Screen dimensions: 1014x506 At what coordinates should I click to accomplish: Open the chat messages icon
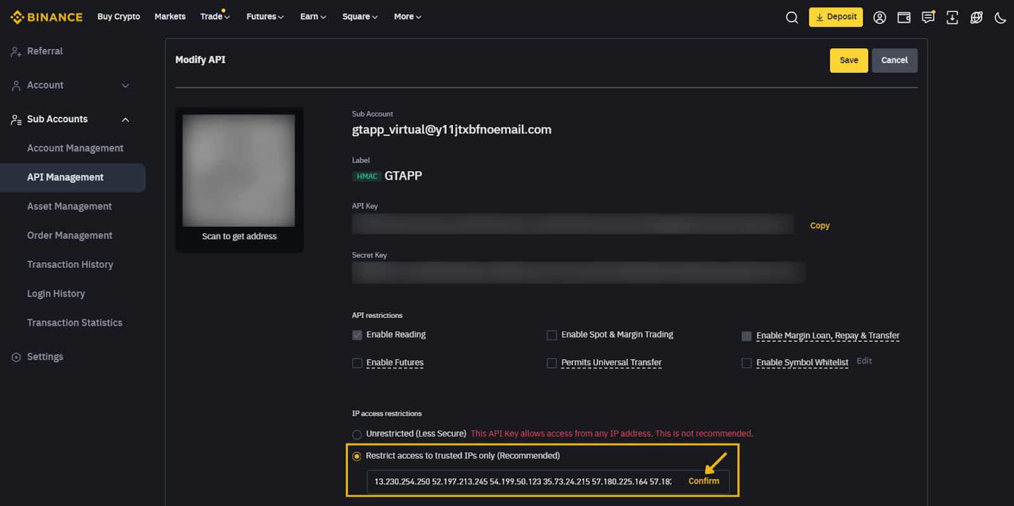928,18
